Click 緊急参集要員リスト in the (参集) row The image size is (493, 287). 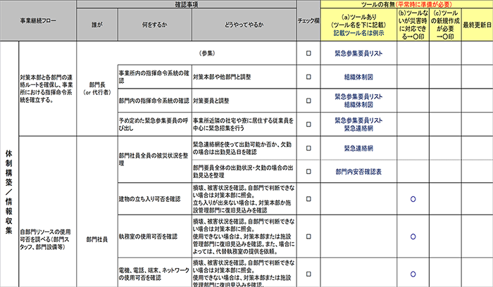pos(358,53)
